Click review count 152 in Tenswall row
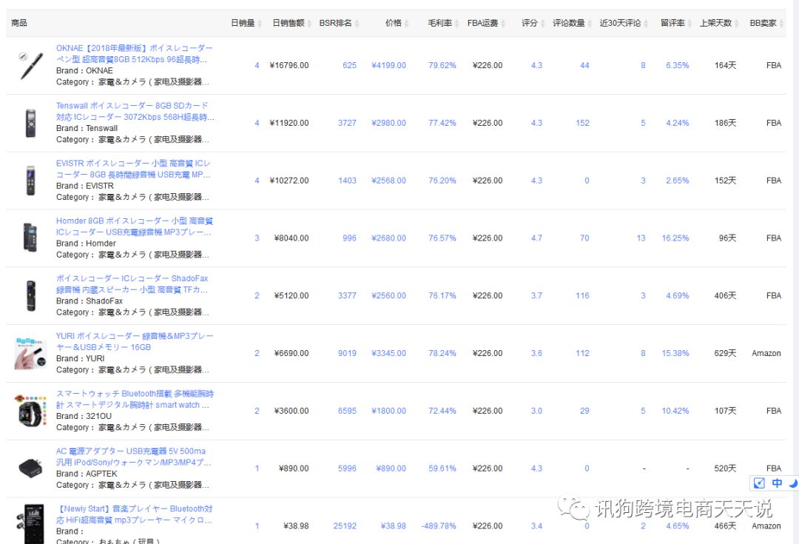This screenshot has width=799, height=544. click(x=582, y=123)
